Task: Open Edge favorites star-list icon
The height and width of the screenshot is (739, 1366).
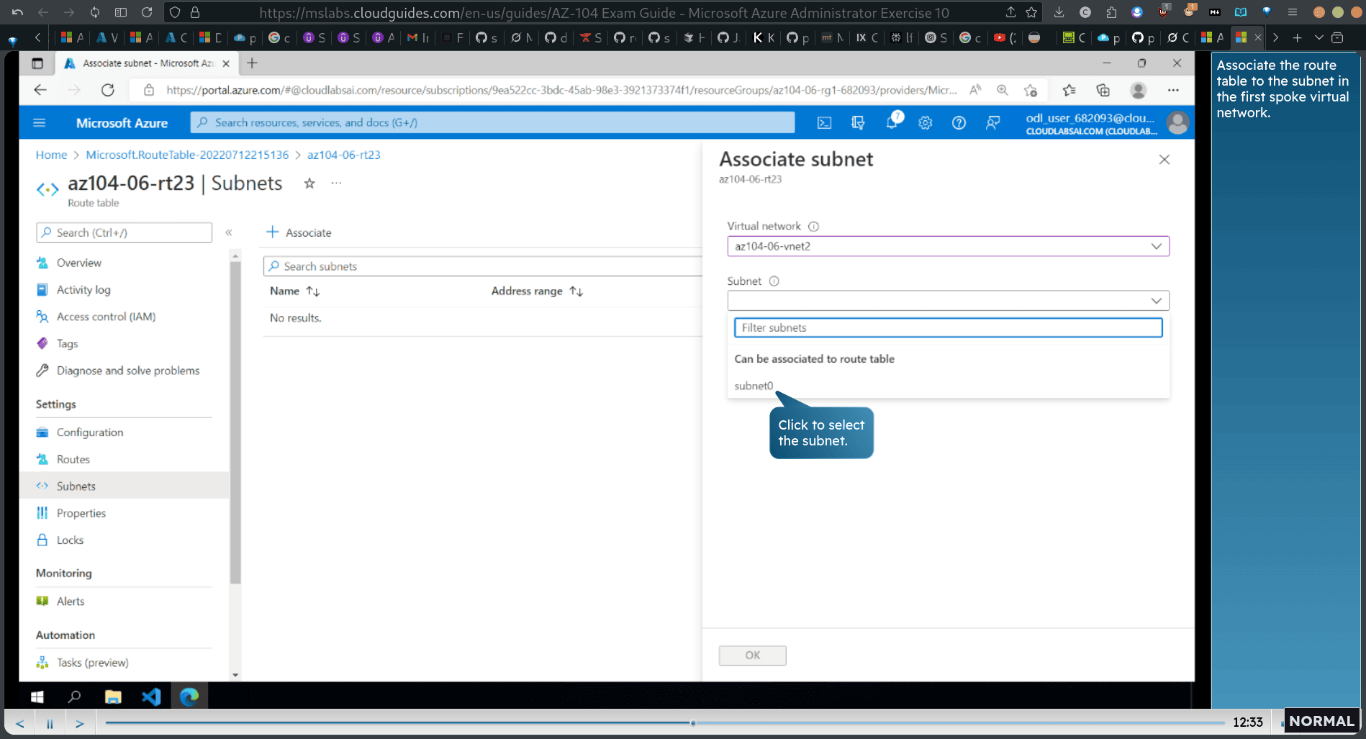Action: point(1069,90)
